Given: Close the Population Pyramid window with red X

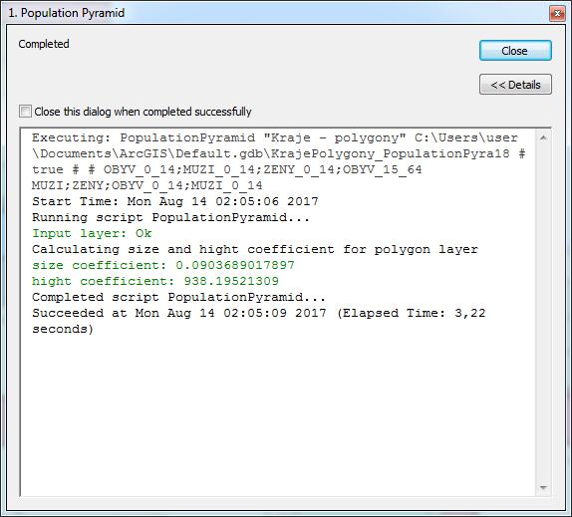Looking at the screenshot, I should [557, 14].
